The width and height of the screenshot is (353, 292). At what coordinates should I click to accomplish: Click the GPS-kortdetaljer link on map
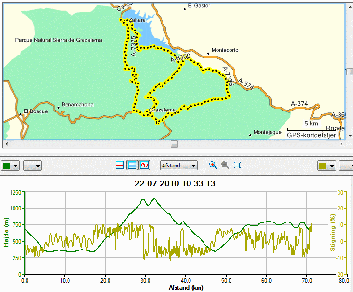coord(312,135)
